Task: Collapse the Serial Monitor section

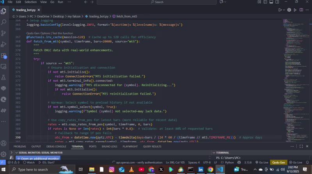Action: (16, 153)
